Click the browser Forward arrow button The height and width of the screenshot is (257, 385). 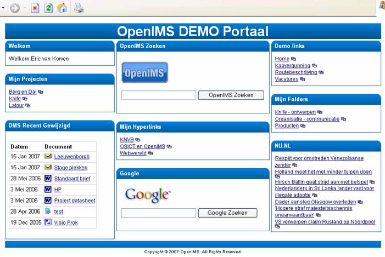[x=15, y=8]
